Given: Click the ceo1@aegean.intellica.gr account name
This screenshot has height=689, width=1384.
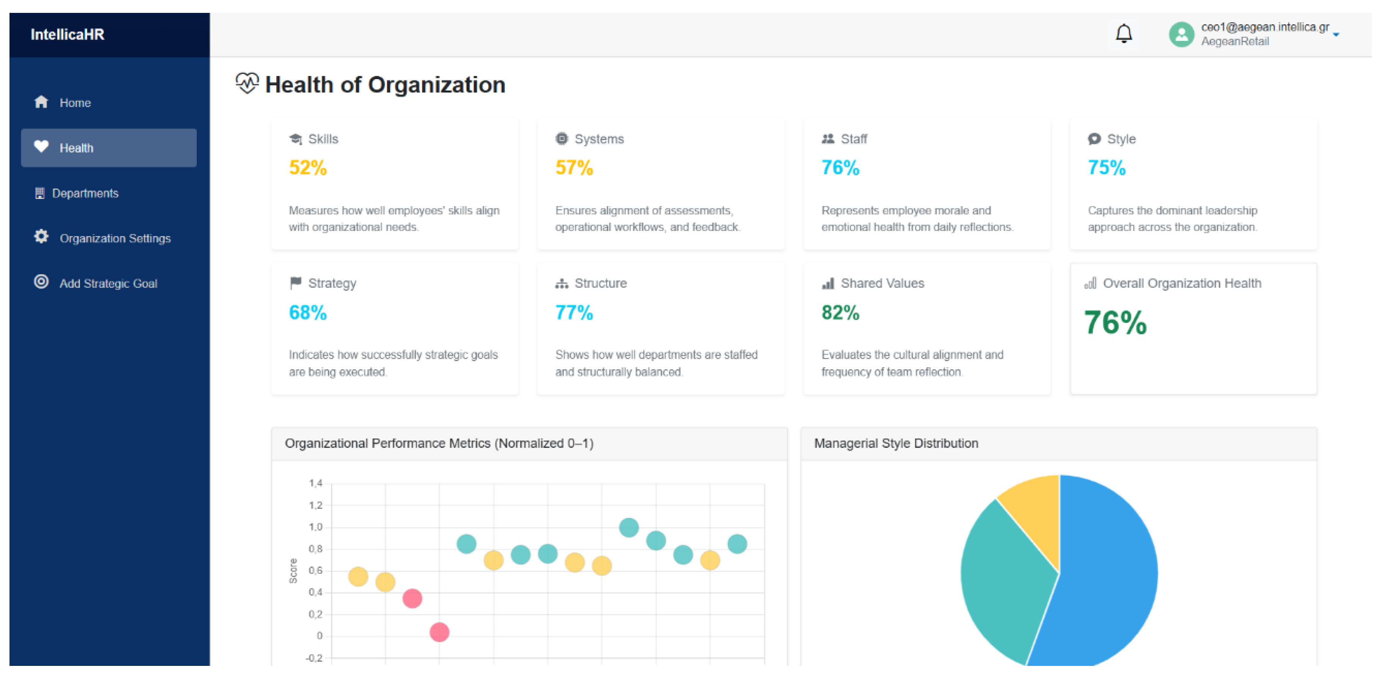Looking at the screenshot, I should tap(1265, 27).
